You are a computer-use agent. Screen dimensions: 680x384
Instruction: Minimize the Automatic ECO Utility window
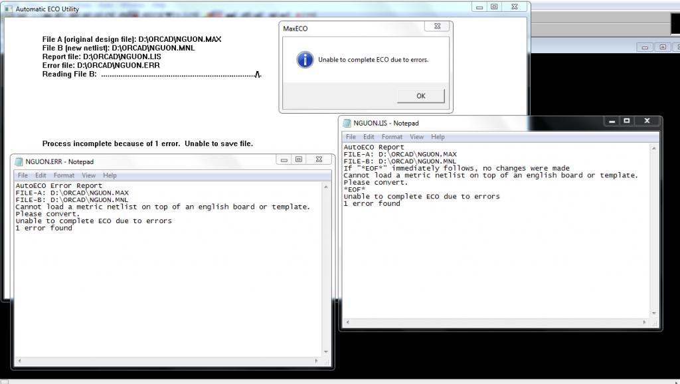pos(479,7)
